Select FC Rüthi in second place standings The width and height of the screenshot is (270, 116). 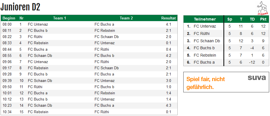coord(202,34)
